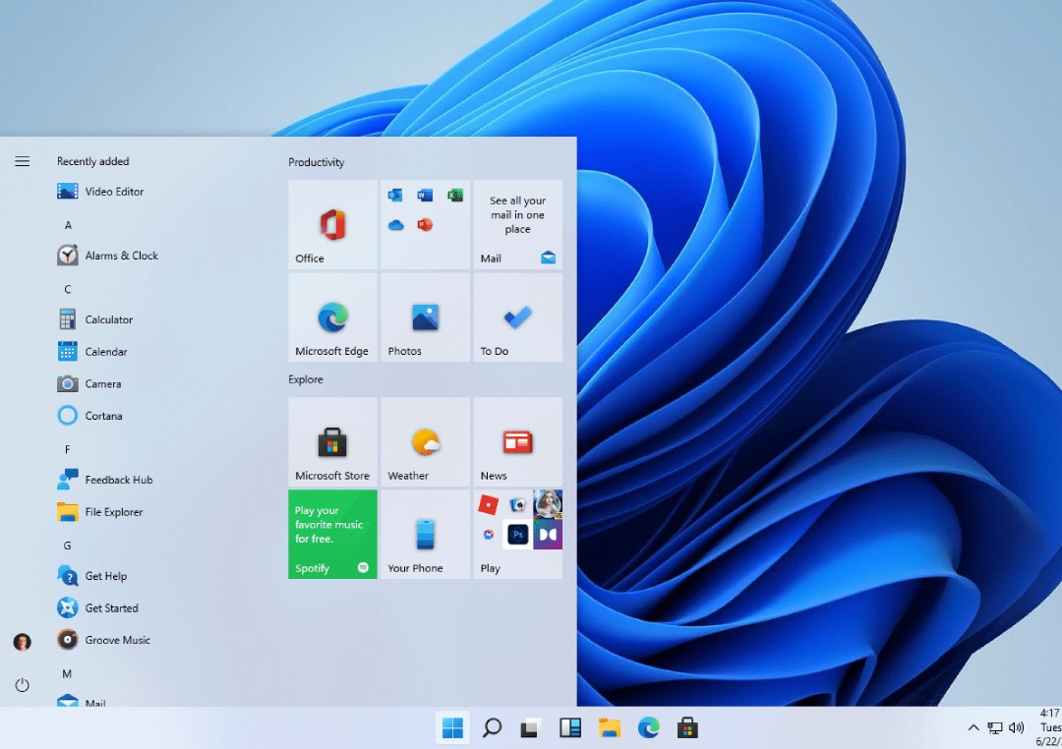Jump using letter F header
The height and width of the screenshot is (749, 1062).
tap(68, 449)
